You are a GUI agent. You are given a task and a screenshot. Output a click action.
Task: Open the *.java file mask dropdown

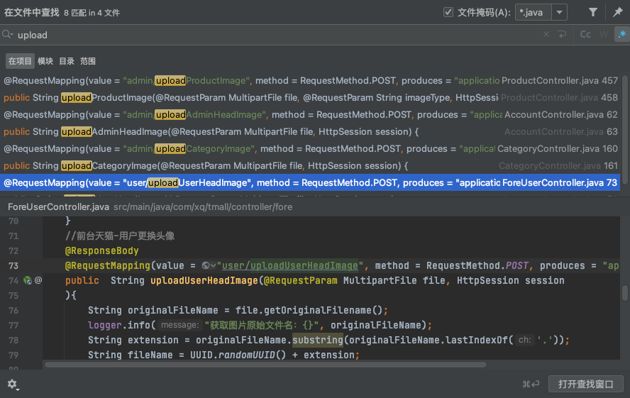click(x=560, y=12)
